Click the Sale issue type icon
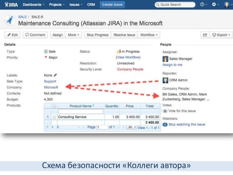This screenshot has height=175, width=233. click(x=46, y=52)
